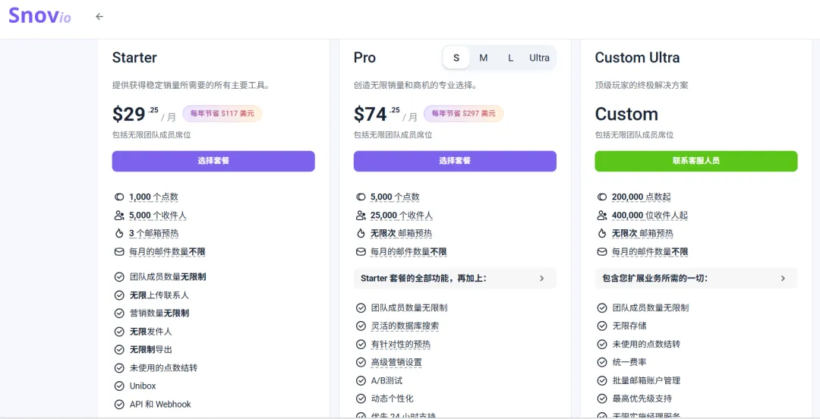Click the 未使用的点数结转 text in Starter
Screen dimensions: 820x419
point(164,367)
